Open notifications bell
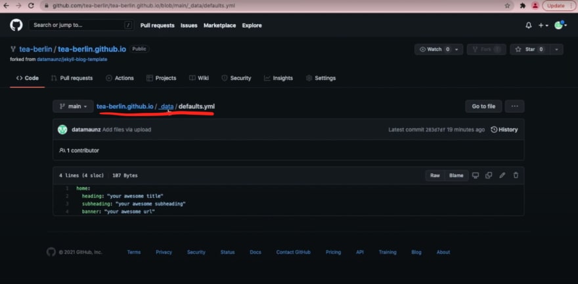Viewport: 578px width, 284px height. point(529,26)
